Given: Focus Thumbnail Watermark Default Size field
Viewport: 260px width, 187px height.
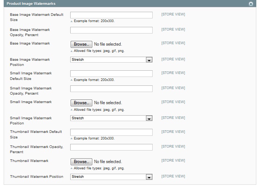Looking at the screenshot, I should click(x=111, y=132).
